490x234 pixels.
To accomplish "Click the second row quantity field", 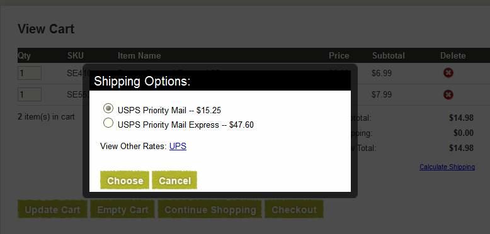I will [30, 94].
